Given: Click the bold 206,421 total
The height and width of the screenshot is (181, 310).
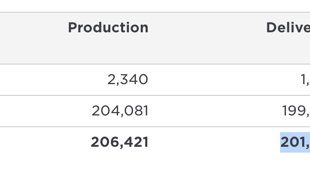Looking at the screenshot, I should point(120,142).
